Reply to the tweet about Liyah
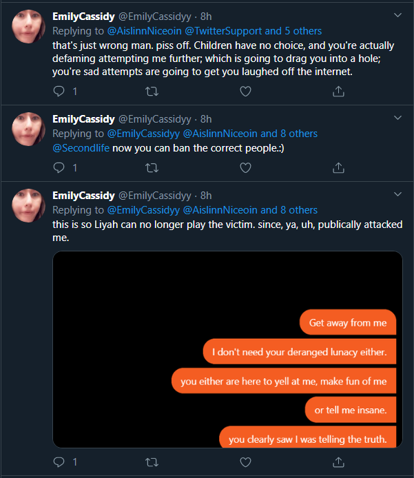The width and height of the screenshot is (414, 478). coord(59,462)
